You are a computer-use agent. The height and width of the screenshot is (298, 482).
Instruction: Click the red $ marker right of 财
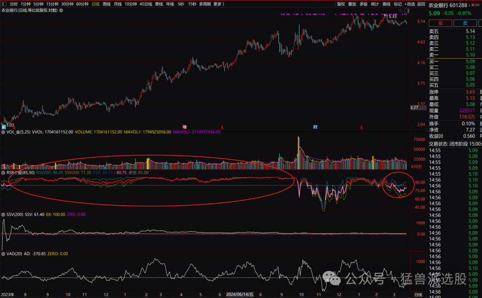tap(361, 127)
